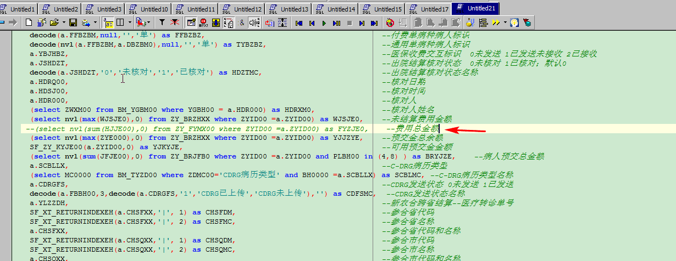
Task: Click the red crossed-out funnel icon
Action: (x=174, y=22)
